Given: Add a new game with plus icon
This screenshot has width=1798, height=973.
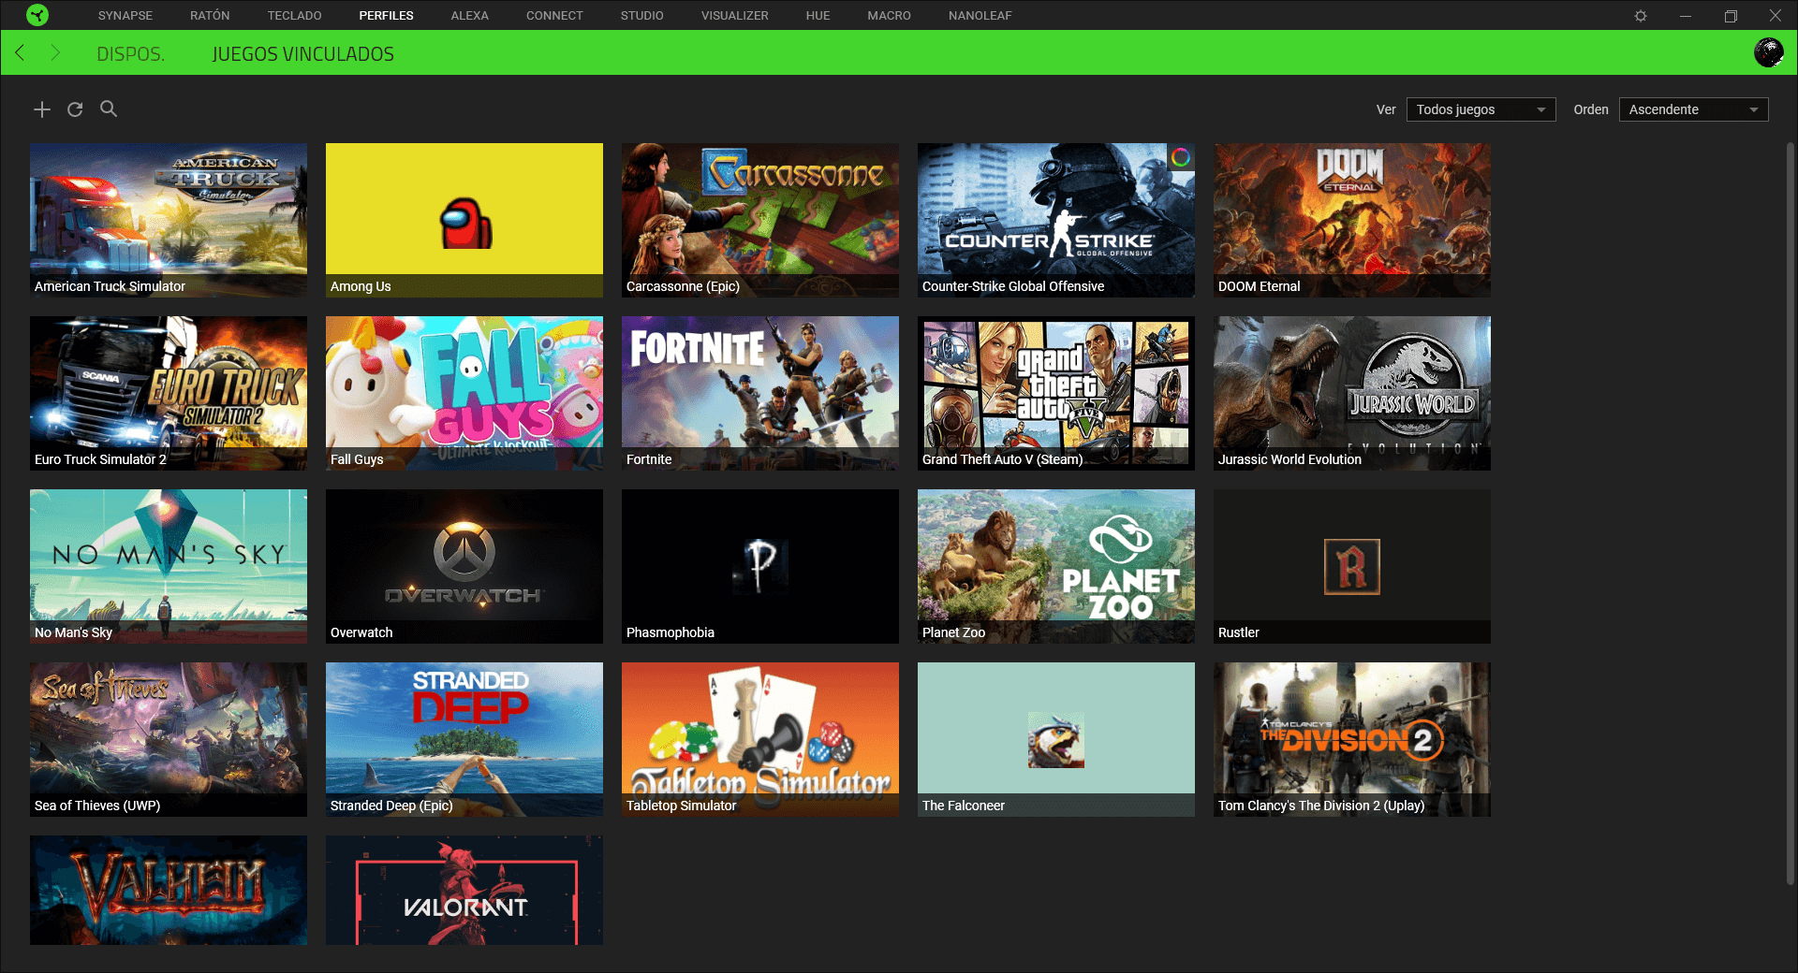Looking at the screenshot, I should pyautogui.click(x=42, y=109).
